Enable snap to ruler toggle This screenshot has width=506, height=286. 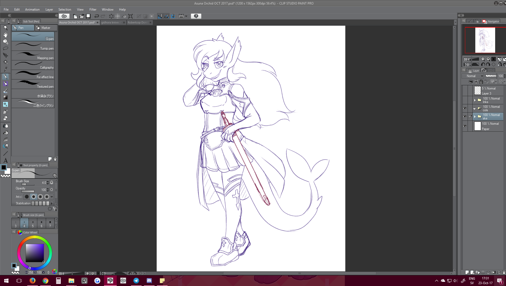tap(160, 16)
